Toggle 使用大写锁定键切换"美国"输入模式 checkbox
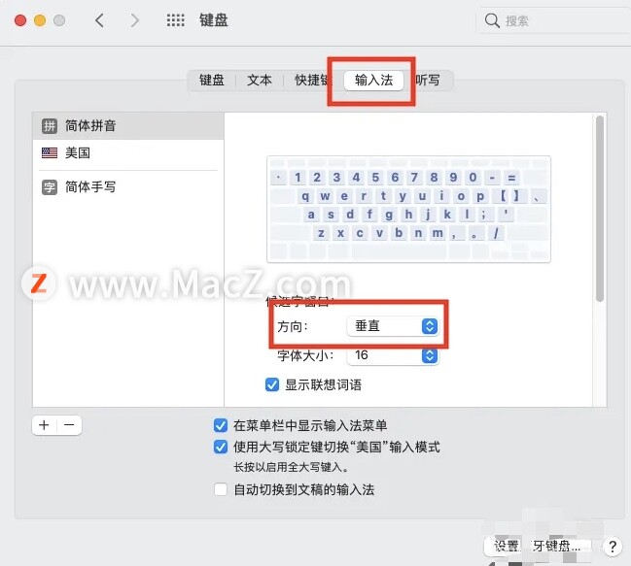Screen dimensions: 631x566 (221, 447)
